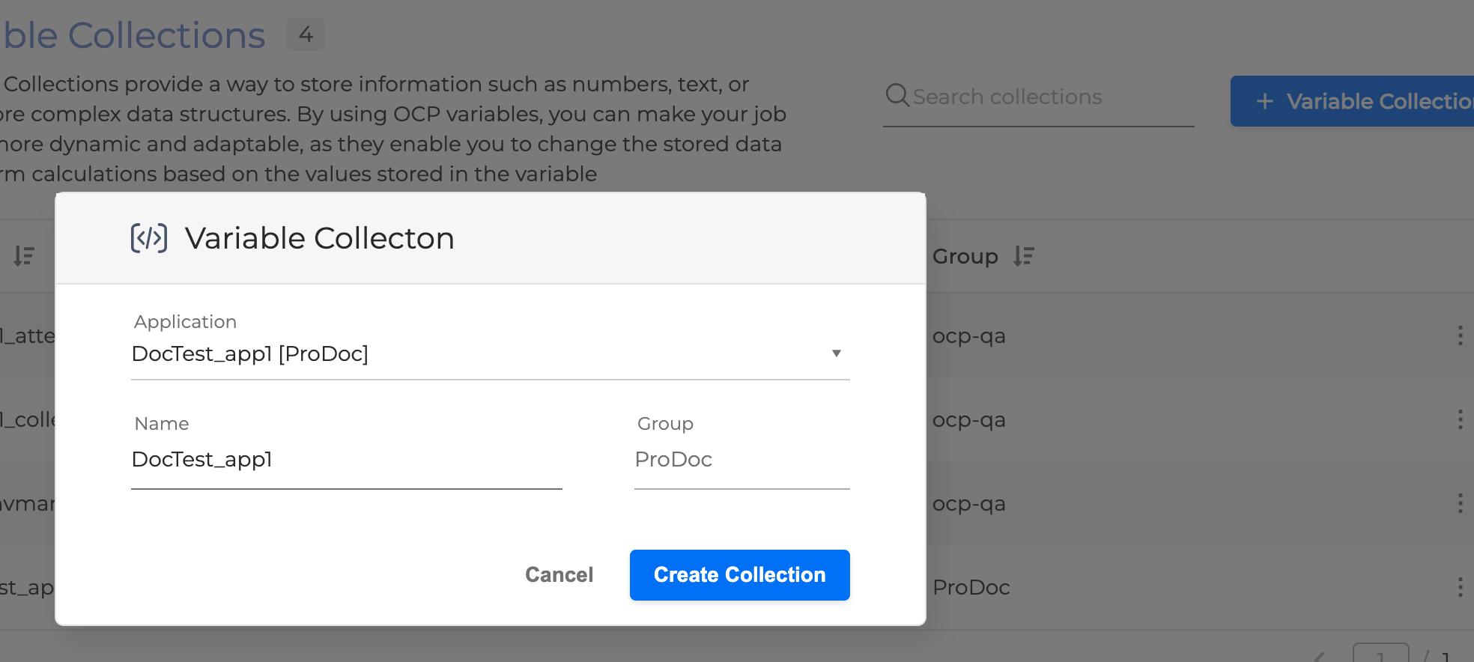Click the page number box in pagination

(1380, 653)
